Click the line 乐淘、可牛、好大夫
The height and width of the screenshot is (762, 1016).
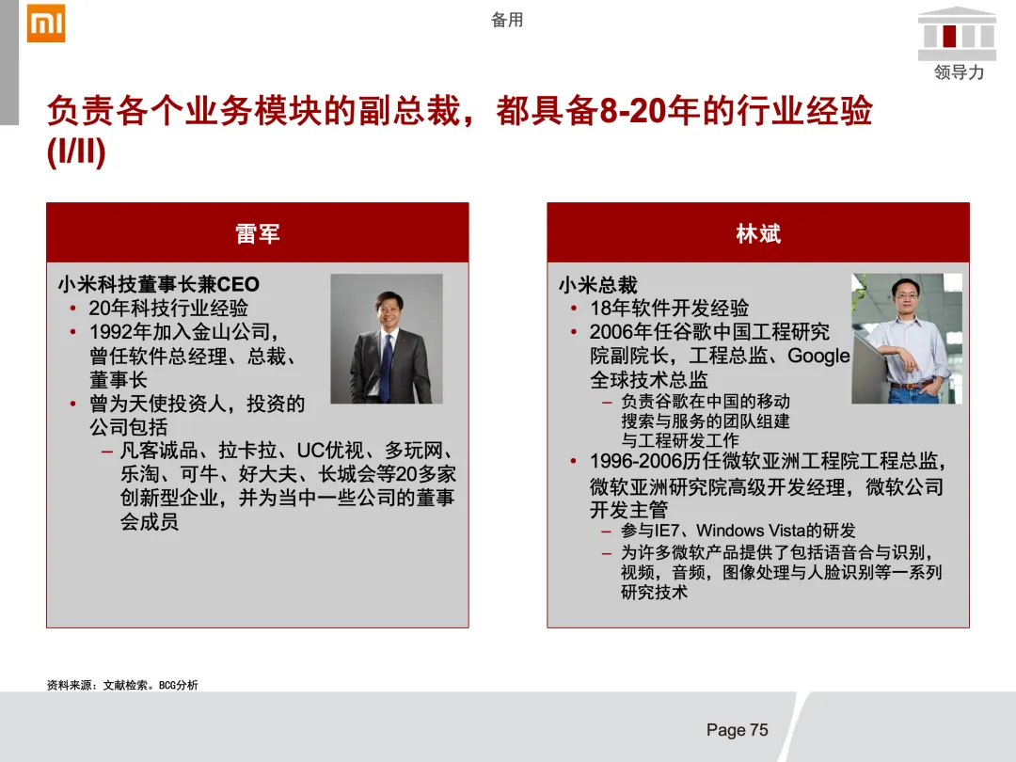pos(288,473)
